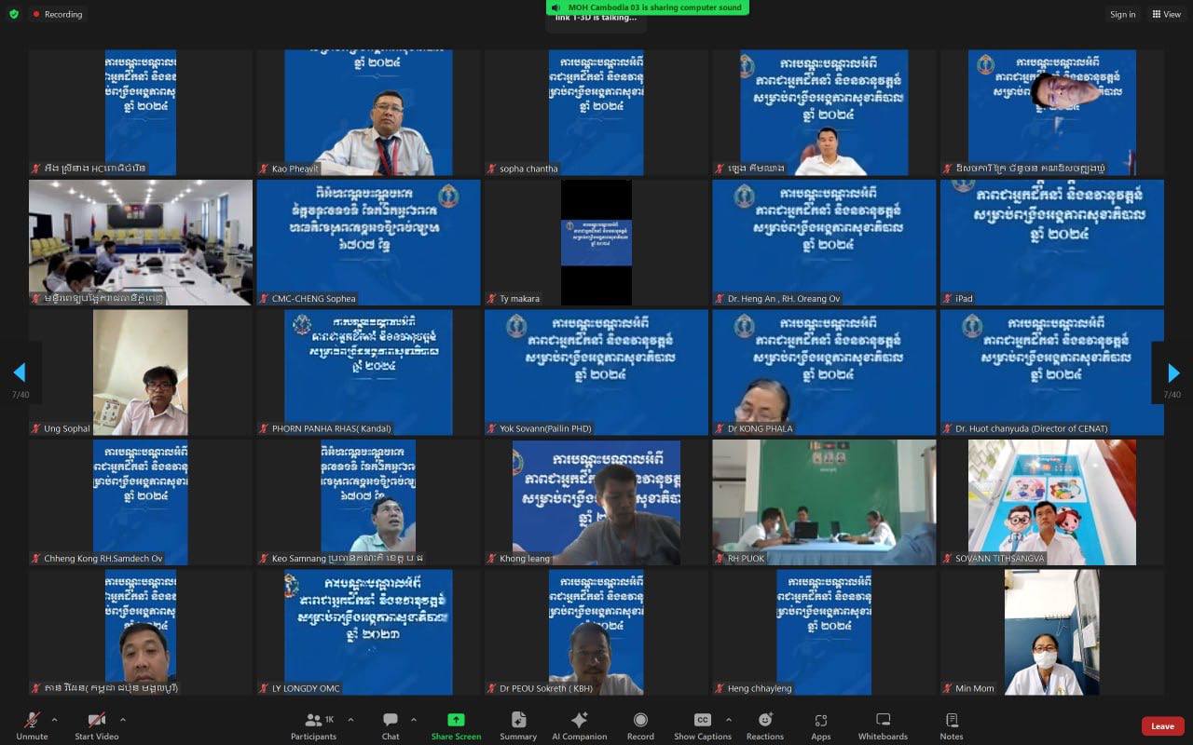Open the Reactions picker

click(764, 720)
